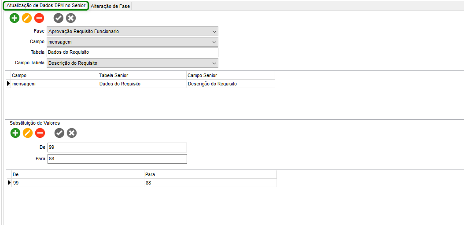Delete the Substituição de Valores entry

(x=40, y=133)
